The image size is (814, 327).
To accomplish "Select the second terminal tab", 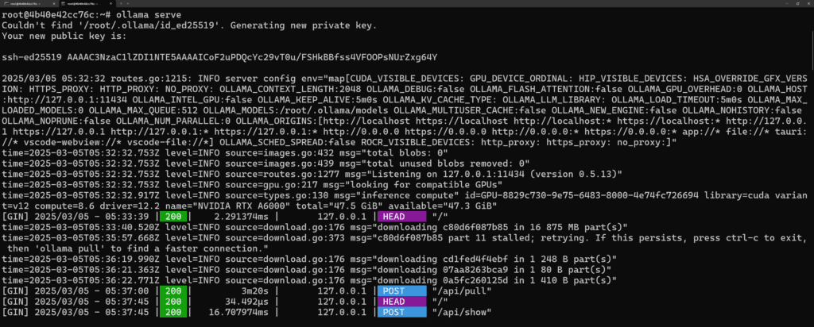I will pyautogui.click(x=87, y=4).
